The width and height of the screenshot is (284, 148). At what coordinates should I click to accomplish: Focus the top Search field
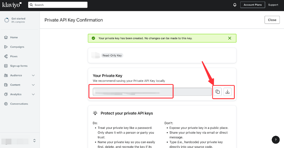[x=58, y=5]
